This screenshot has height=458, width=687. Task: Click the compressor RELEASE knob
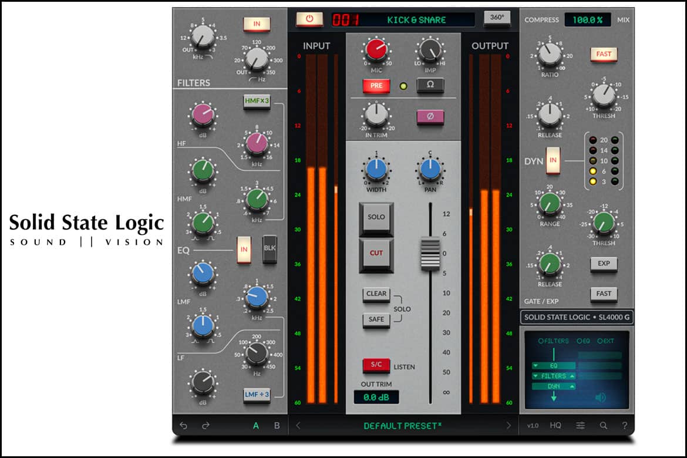550,114
